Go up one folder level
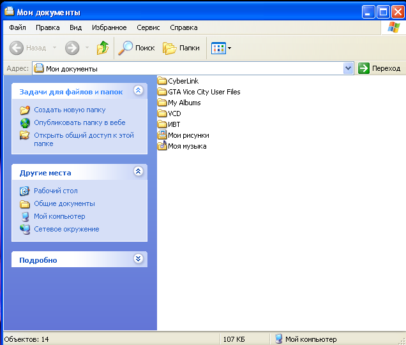 (103, 48)
